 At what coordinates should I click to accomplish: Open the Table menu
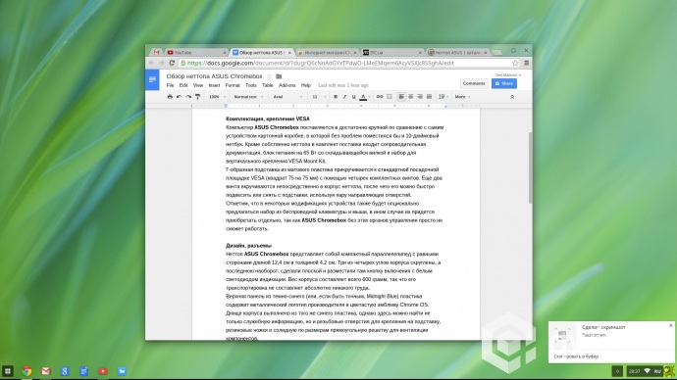[268, 85]
